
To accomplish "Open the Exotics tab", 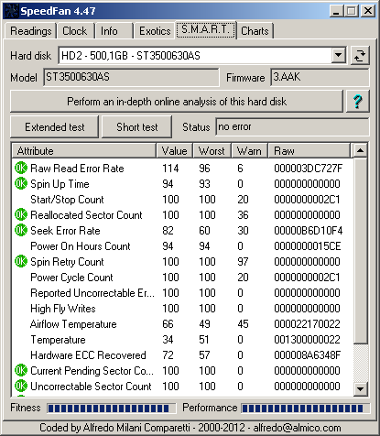I will pyautogui.click(x=154, y=31).
